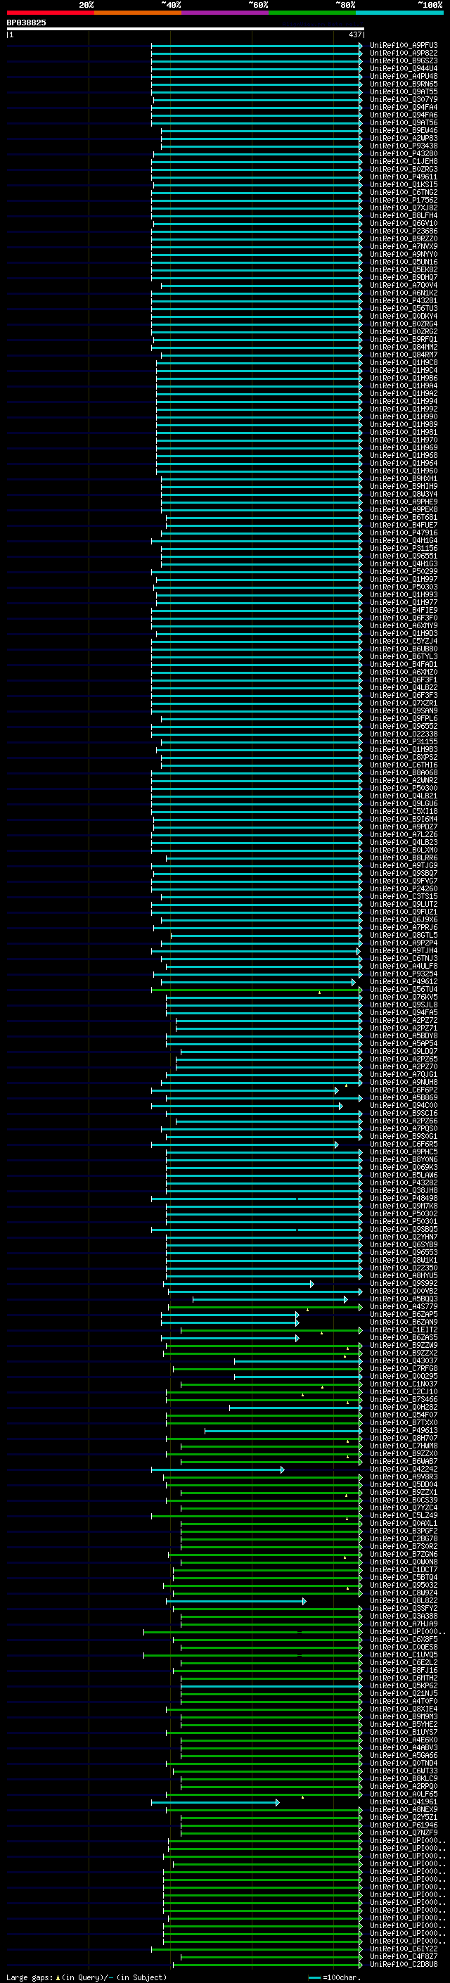
Task: Open the UniRef100_Q944U4 hit label
Action: (404, 68)
